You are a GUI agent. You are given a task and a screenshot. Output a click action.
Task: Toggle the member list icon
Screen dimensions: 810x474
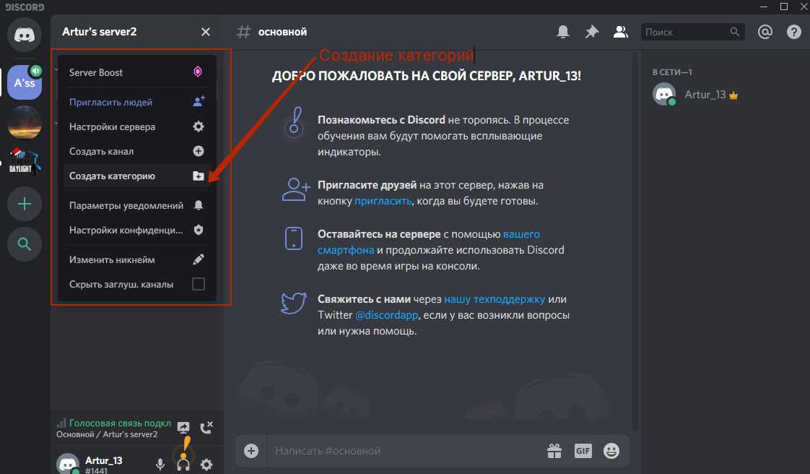pos(620,32)
